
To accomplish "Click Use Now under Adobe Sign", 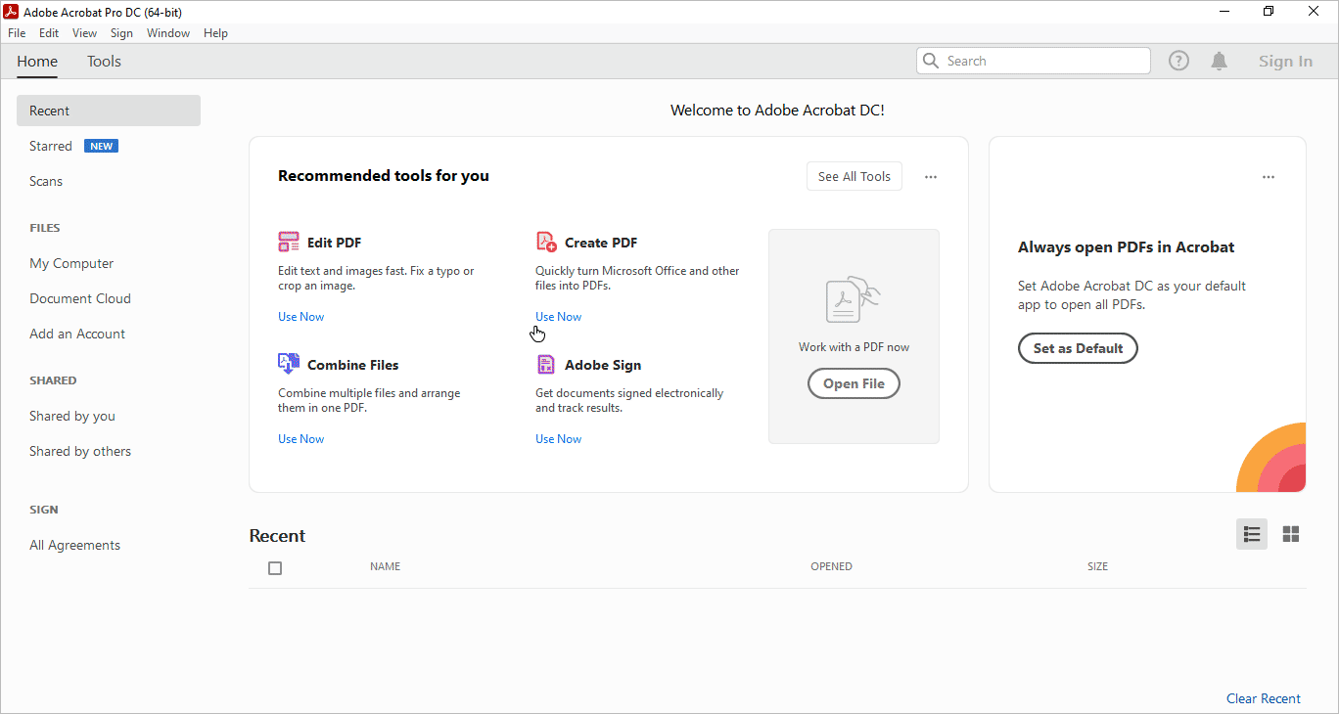I will coord(558,439).
